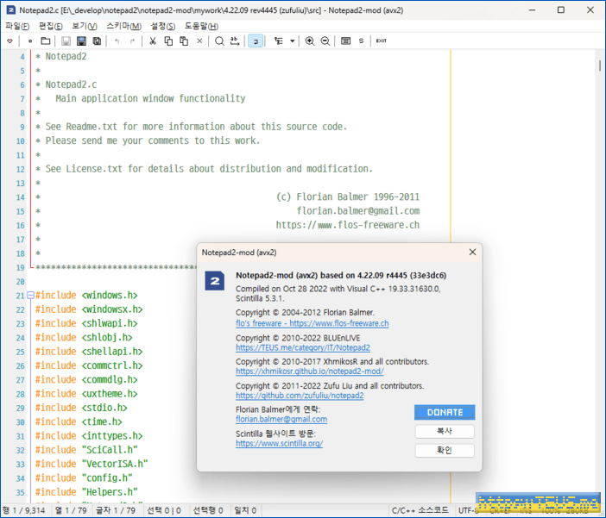This screenshot has width=606, height=518.
Task: Click the '선택행 0' status field
Action: pyautogui.click(x=208, y=510)
